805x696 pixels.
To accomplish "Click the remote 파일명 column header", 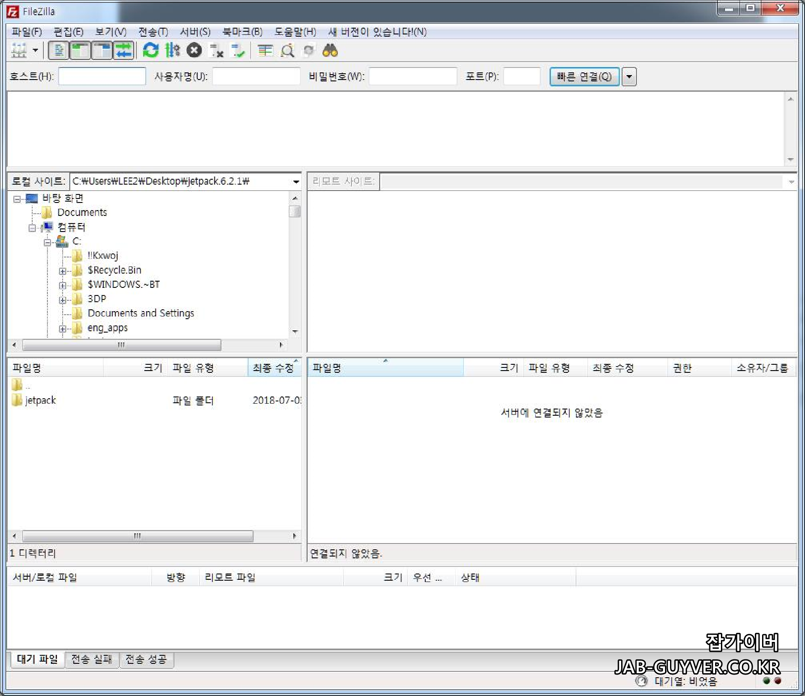I will 386,368.
